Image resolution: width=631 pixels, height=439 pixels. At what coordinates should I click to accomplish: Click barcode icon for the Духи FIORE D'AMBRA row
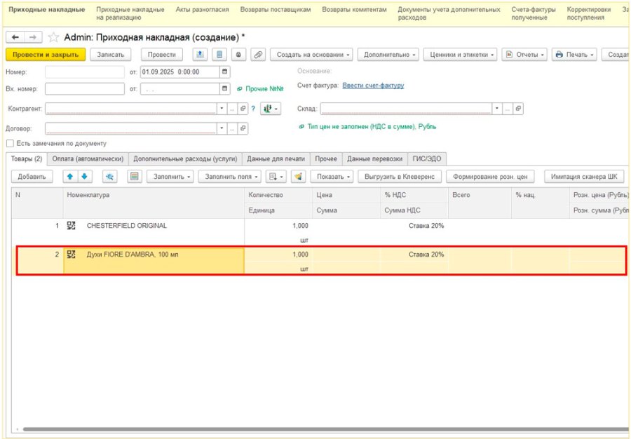tap(72, 255)
